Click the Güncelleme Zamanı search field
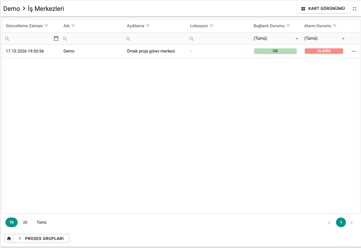This screenshot has height=248, width=361. coord(31,39)
